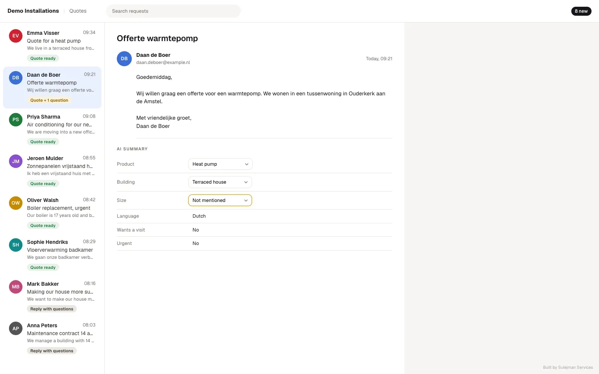Click Emma Visser's Quote ready badge
The width and height of the screenshot is (599, 374).
coord(43,58)
